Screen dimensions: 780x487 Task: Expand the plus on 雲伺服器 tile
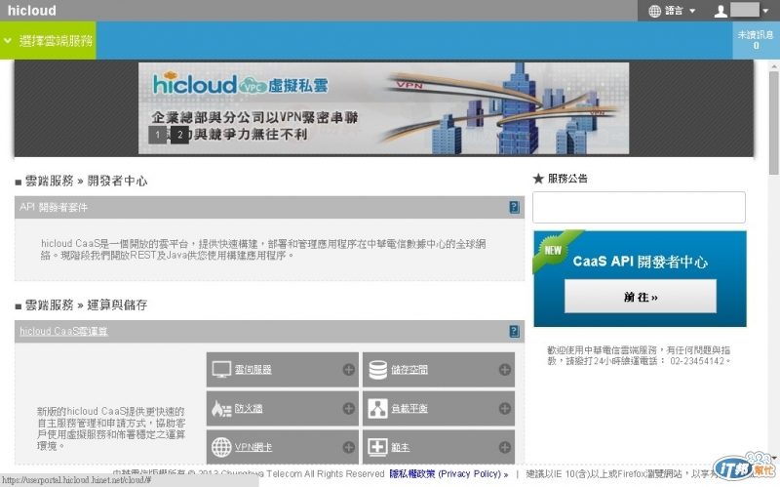(349, 370)
